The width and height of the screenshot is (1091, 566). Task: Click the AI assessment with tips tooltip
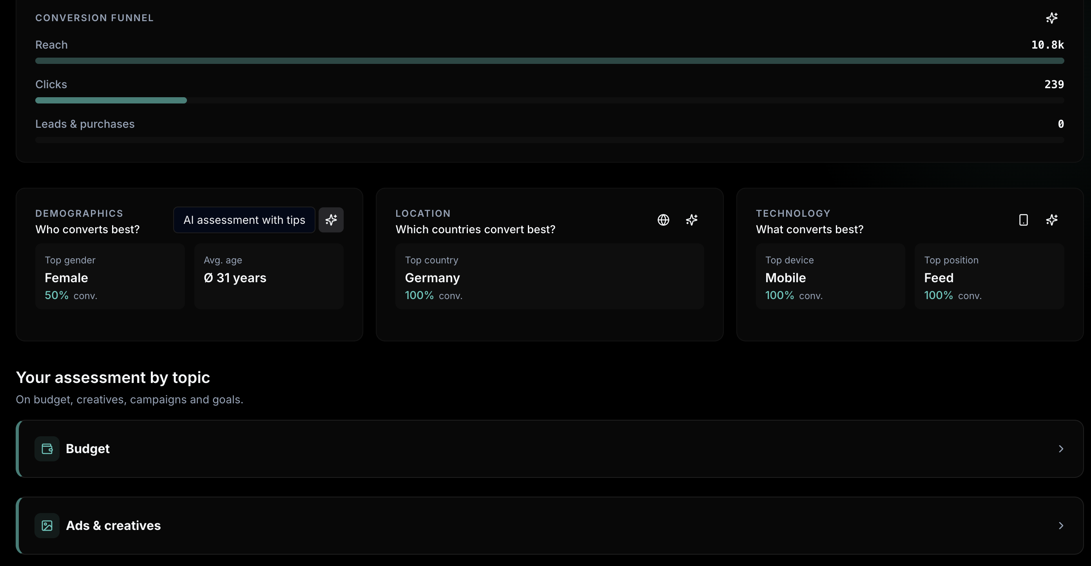point(244,220)
